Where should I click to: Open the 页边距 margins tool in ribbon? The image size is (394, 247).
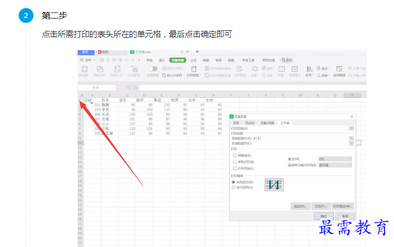point(84,71)
